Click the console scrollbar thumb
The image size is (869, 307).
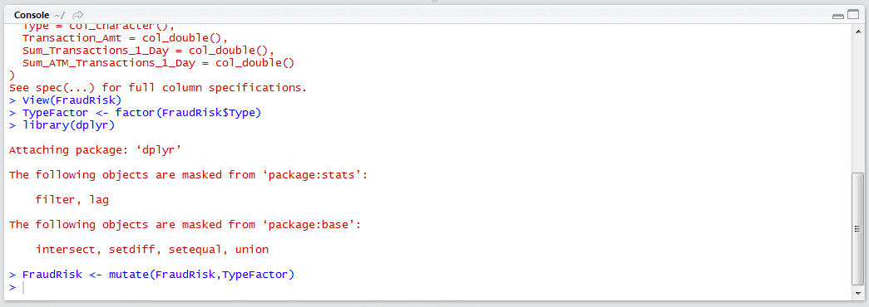(x=857, y=230)
